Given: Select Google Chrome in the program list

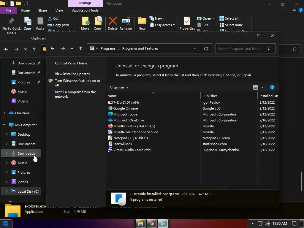Looking at the screenshot, I should [x=123, y=108].
